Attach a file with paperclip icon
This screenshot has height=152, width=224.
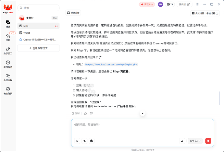click(x=77, y=141)
